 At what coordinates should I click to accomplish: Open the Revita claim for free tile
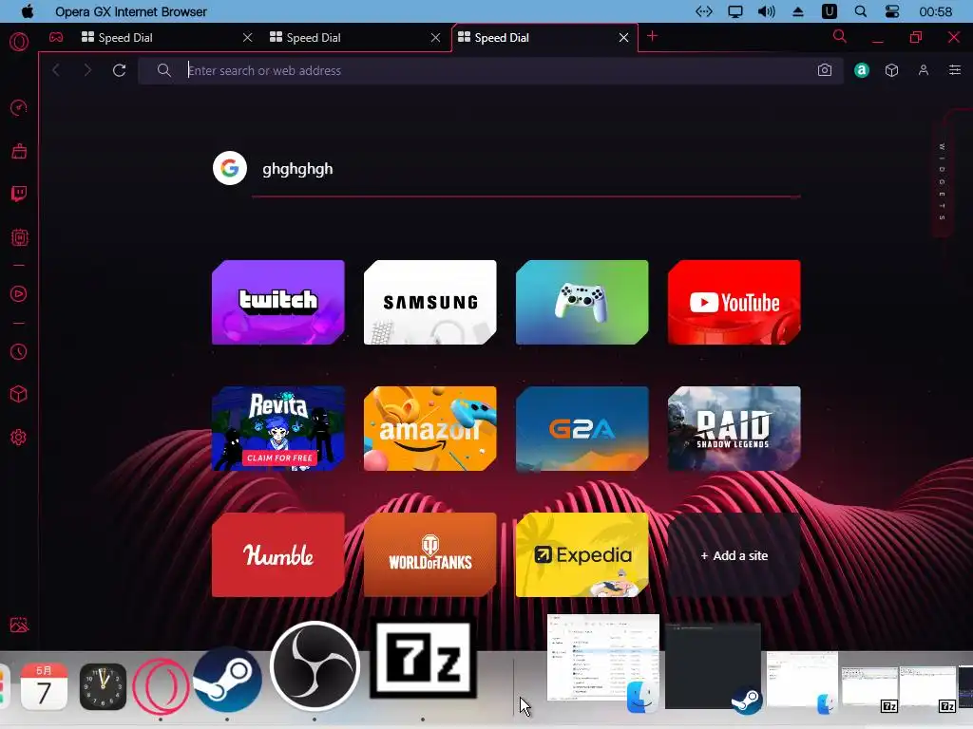coord(278,428)
